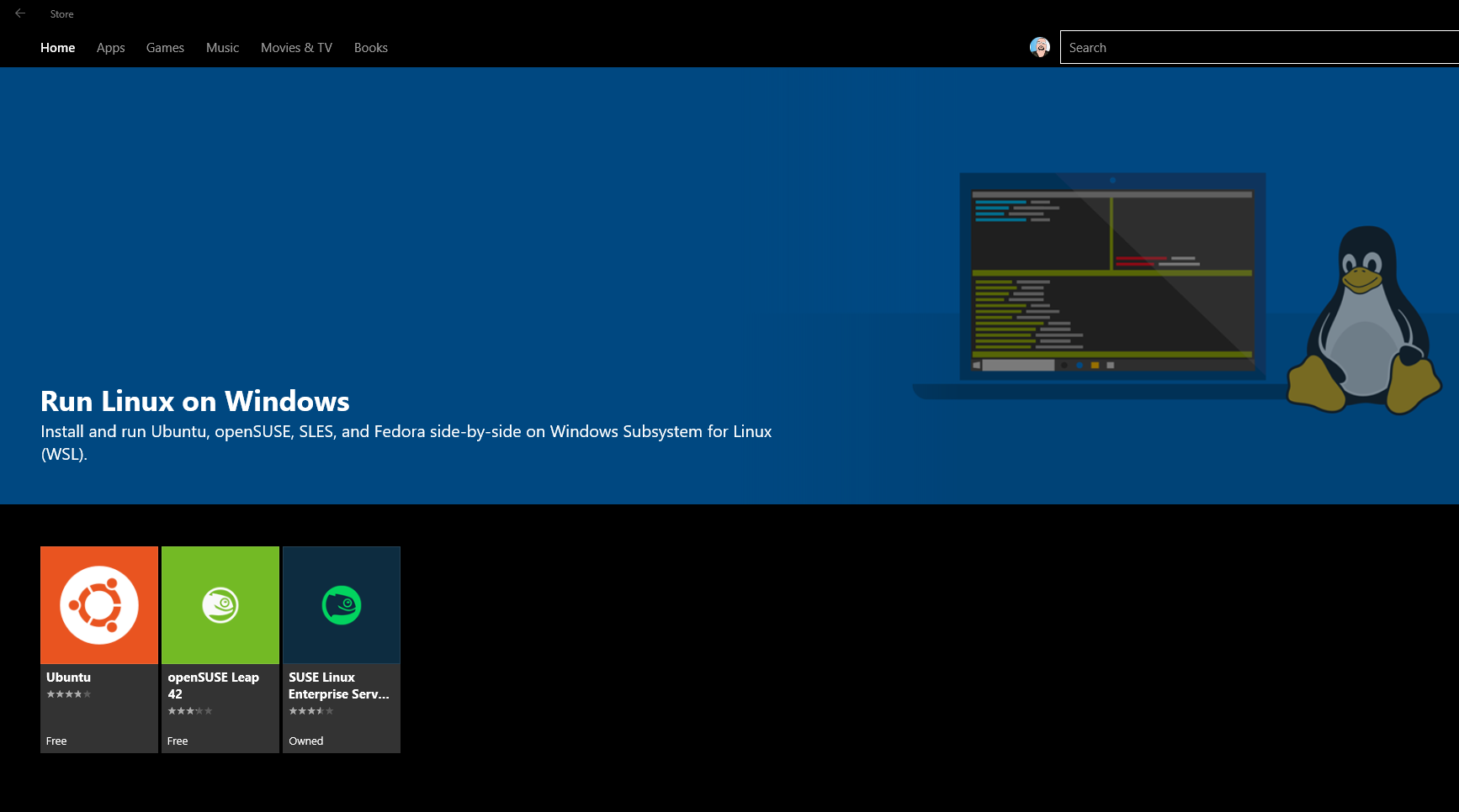Focus the Search input field
1459x812 pixels.
coord(1260,47)
